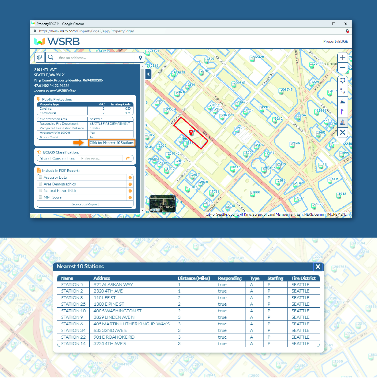Click SEATTLE FIRE DEPARTMENT value
377x378 pixels.
(x=110, y=124)
